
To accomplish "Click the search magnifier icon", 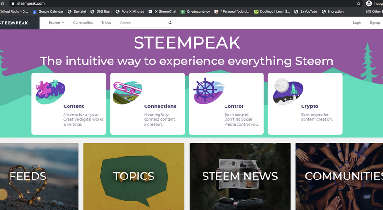I will [170, 23].
